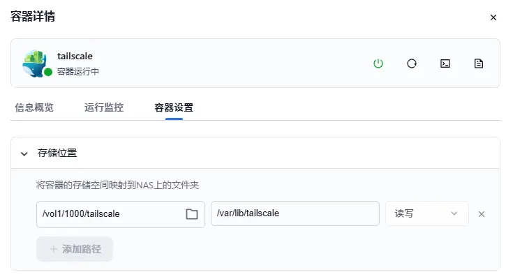Open the 读写 permission dropdown
This screenshot has height=279, width=506.
(426, 213)
